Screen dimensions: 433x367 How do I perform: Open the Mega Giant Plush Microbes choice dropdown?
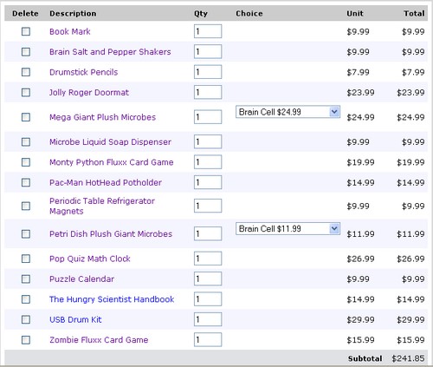click(x=288, y=112)
